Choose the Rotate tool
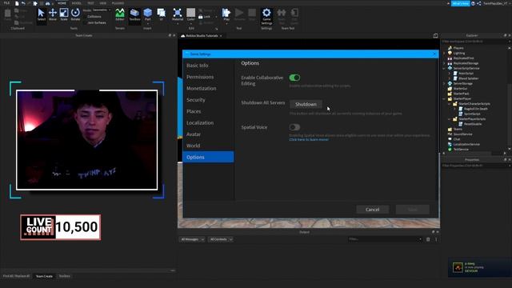Image resolution: width=512 pixels, height=288 pixels. click(x=75, y=15)
